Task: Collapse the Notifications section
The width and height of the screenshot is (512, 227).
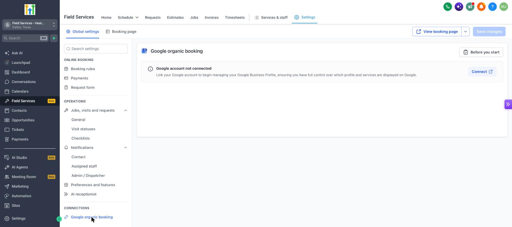Action: coord(125,148)
